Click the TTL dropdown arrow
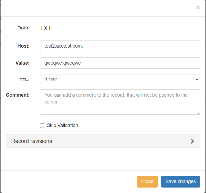206x193 pixels. [x=197, y=79]
